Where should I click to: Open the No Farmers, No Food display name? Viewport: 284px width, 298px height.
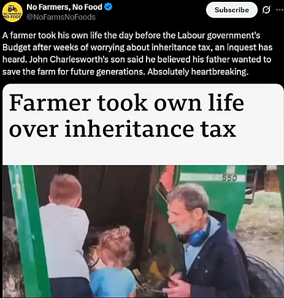64,7
